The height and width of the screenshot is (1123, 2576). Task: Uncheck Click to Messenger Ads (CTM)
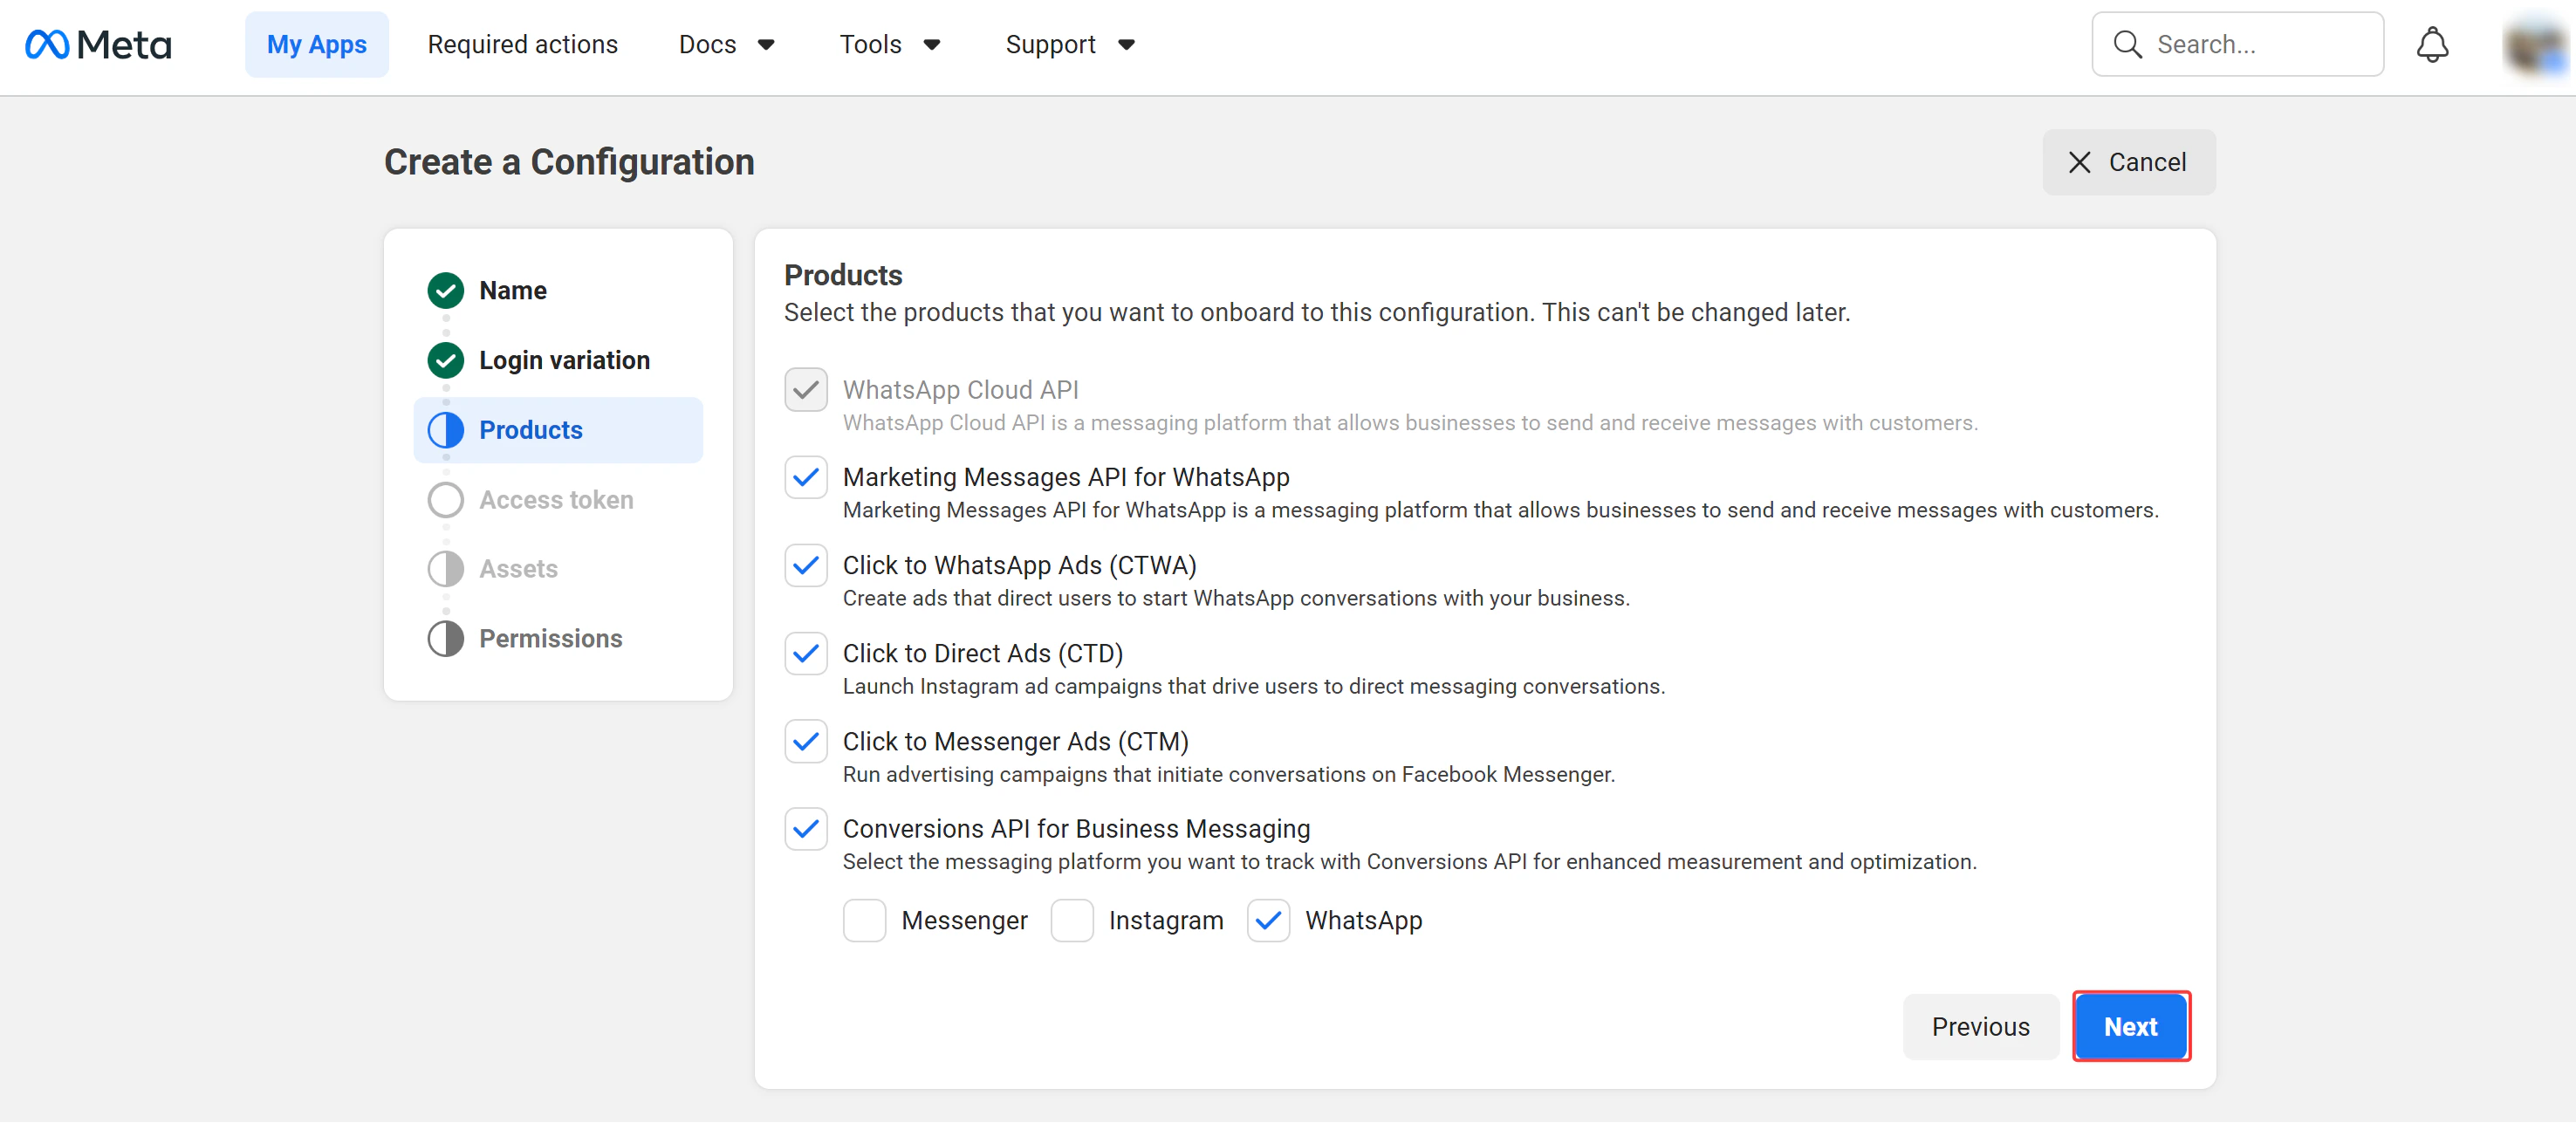805,742
